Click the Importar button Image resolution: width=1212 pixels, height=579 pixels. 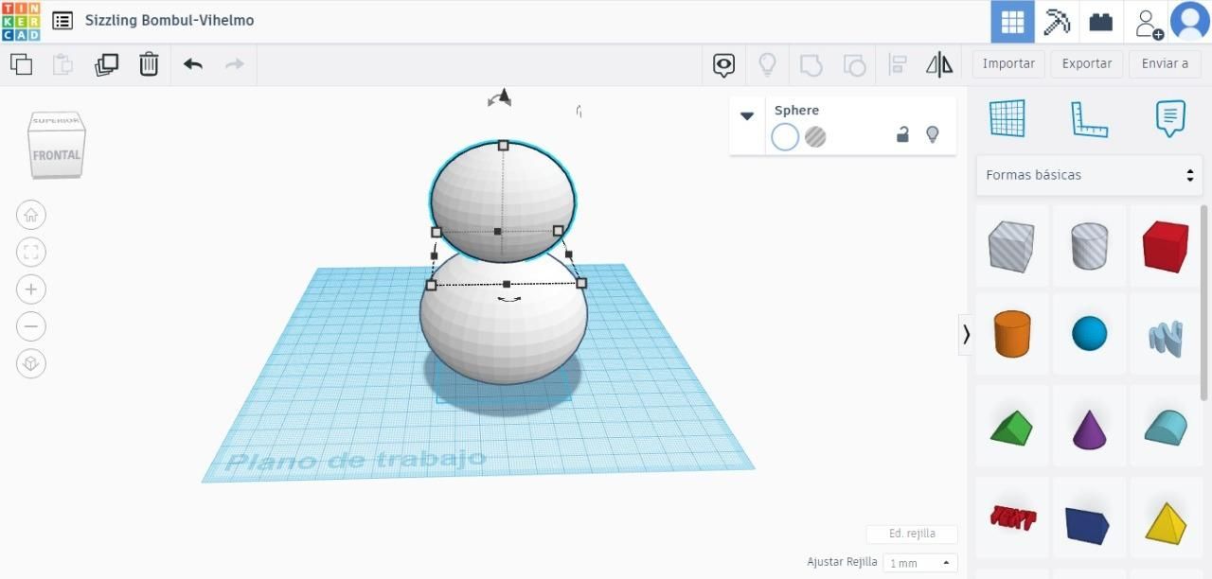tap(1008, 63)
